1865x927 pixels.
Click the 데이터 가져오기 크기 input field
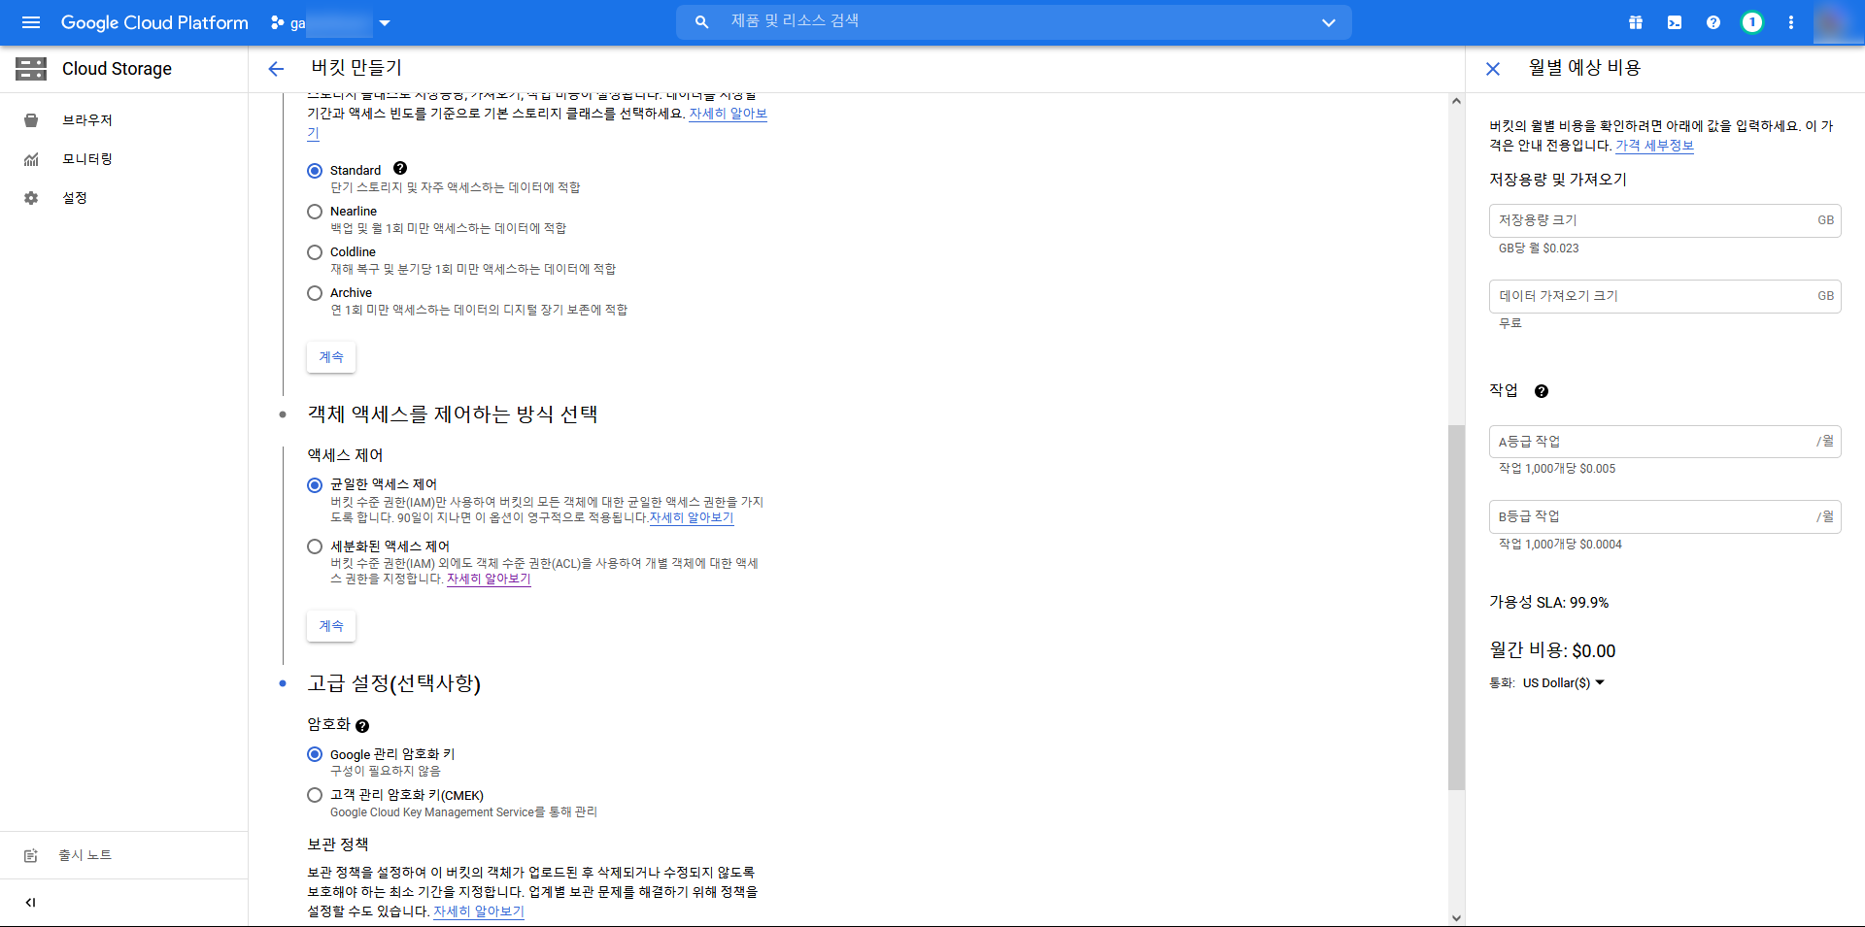[x=1665, y=296]
